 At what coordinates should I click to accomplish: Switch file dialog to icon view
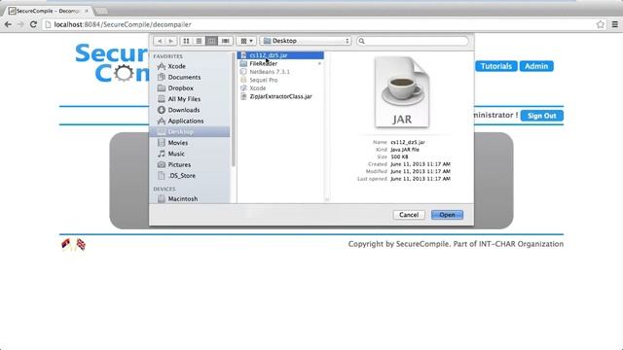tap(186, 41)
